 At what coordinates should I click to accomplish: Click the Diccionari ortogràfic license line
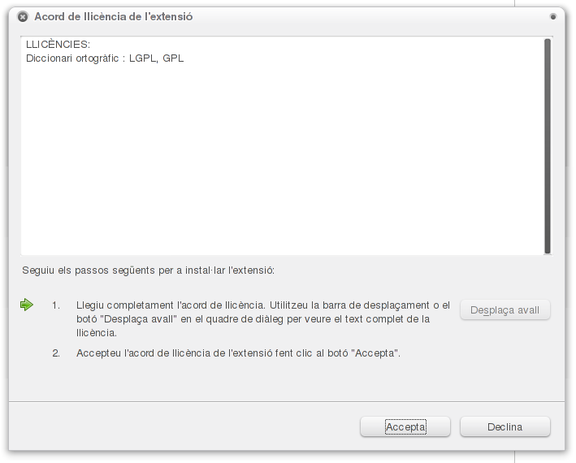(x=105, y=58)
